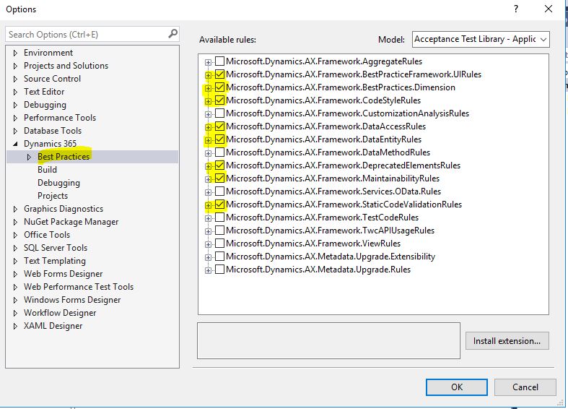Expand StaticCodeValidationRules plus box
This screenshot has width=568, height=409.
pos(208,205)
